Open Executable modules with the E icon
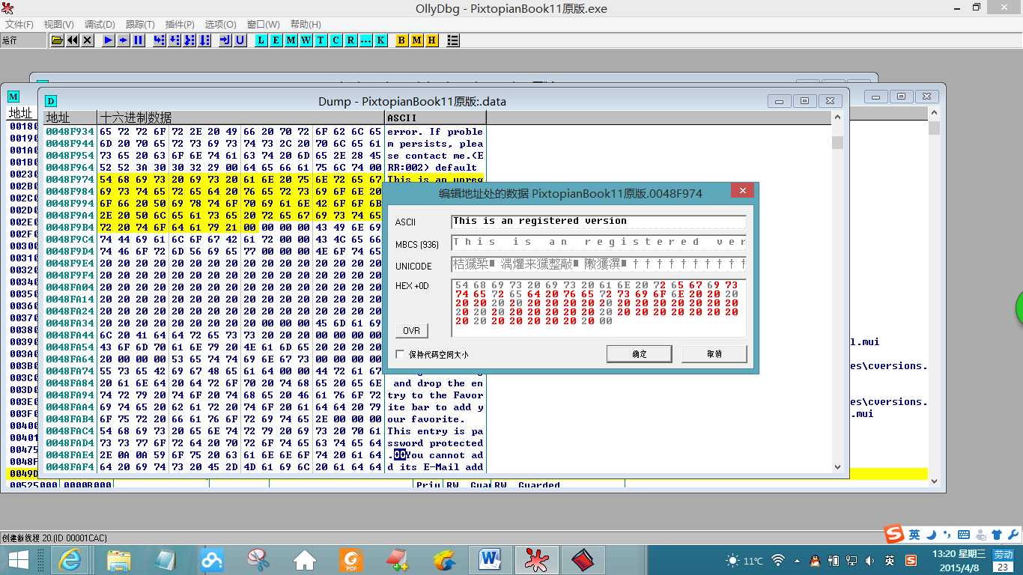1023x575 pixels. pos(276,40)
